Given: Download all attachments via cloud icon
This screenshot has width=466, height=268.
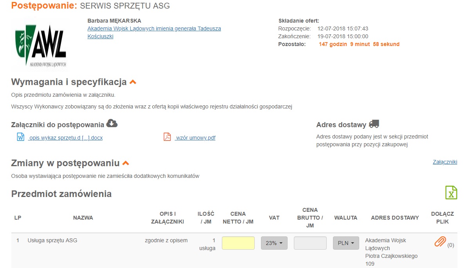Looking at the screenshot, I should [112, 123].
